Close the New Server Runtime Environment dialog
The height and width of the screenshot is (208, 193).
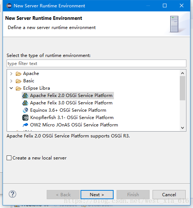click(182, 6)
